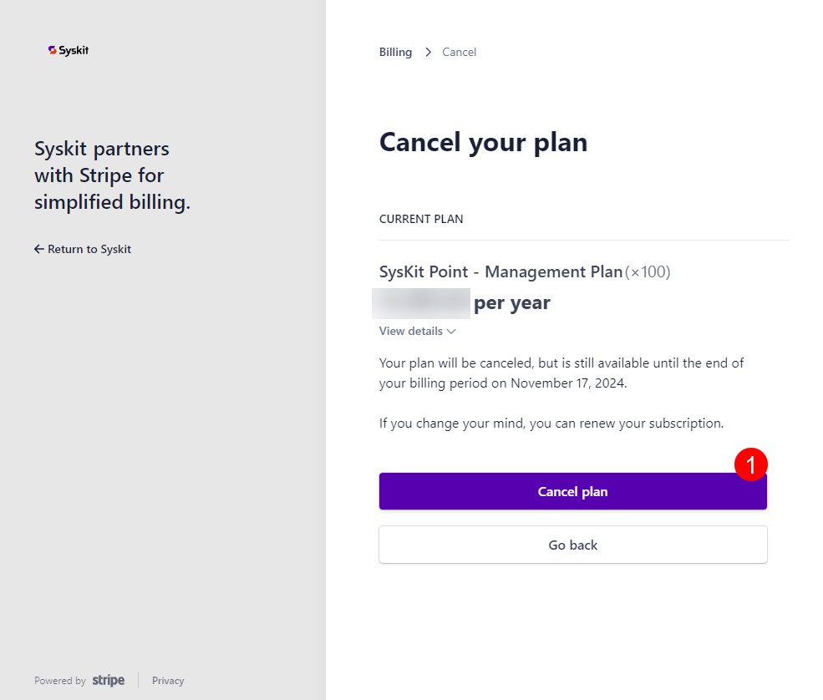Select the Cancel breadcrumb item

click(x=459, y=52)
